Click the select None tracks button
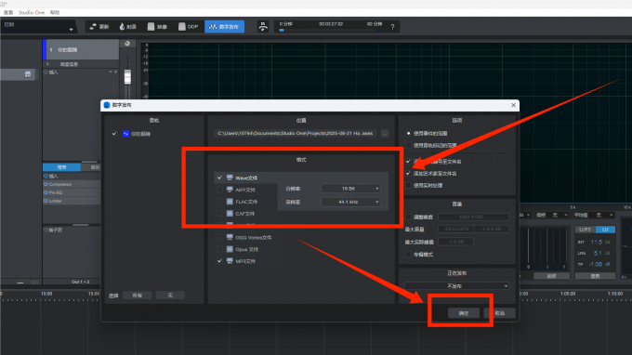Viewport: 632px width, 355px height. click(x=170, y=296)
